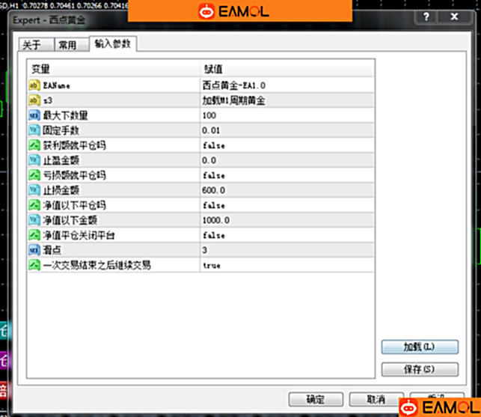481x417 pixels.
Task: Confirm with the 确定 button
Action: (x=315, y=399)
